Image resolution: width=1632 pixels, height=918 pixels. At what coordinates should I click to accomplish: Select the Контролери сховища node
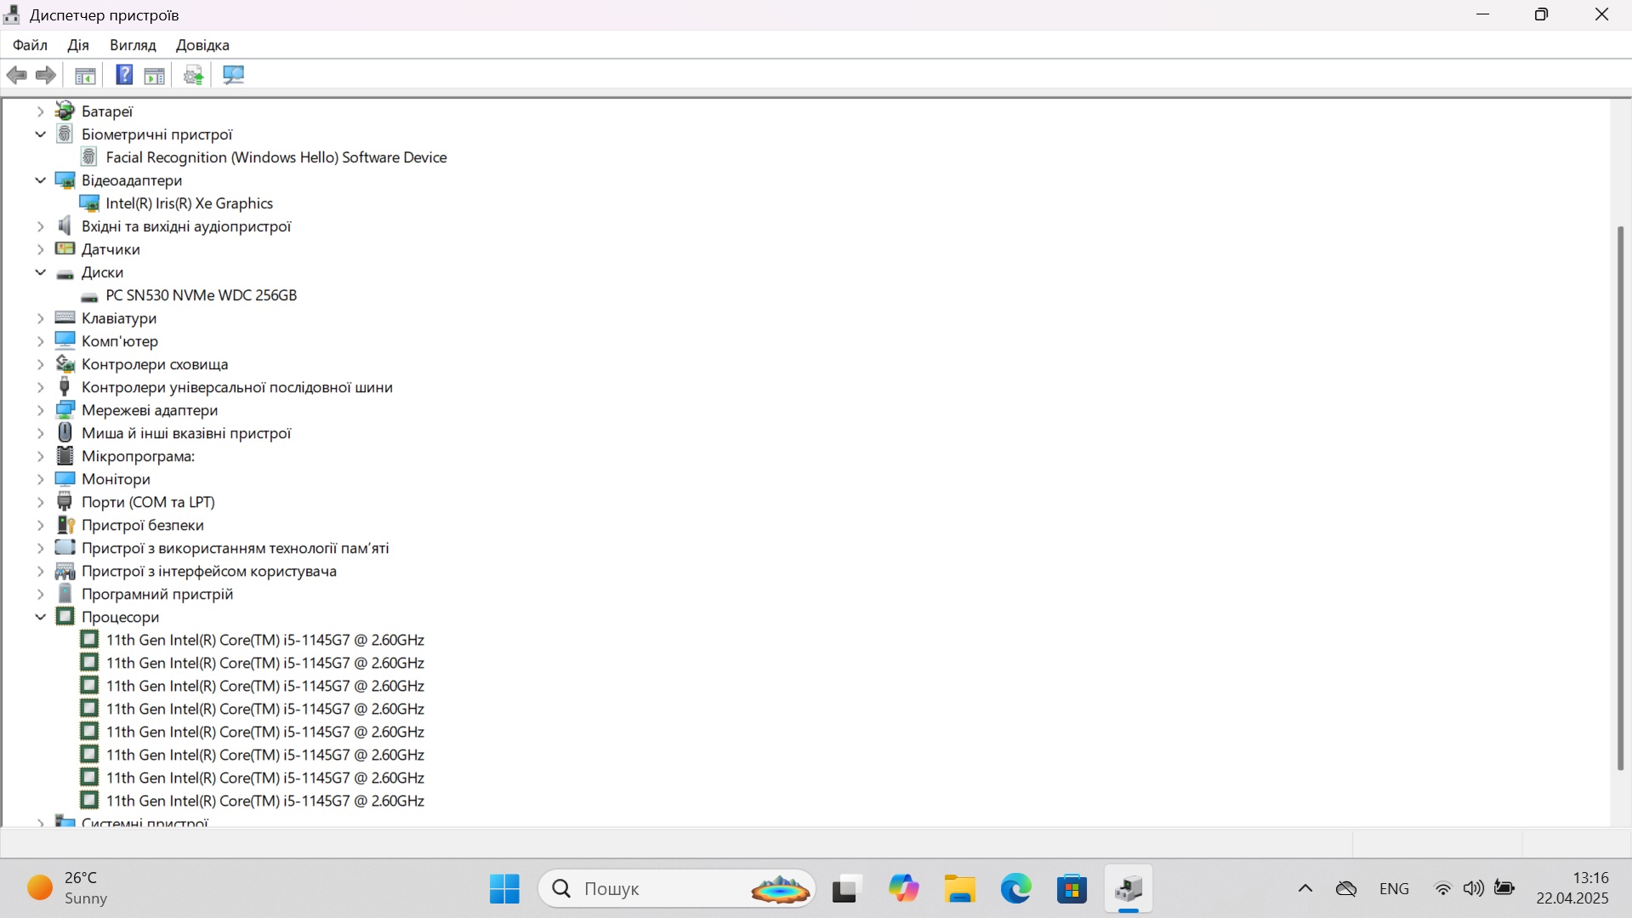155,364
